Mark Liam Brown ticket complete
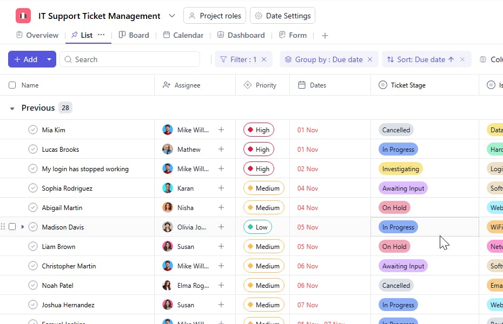 [32, 246]
